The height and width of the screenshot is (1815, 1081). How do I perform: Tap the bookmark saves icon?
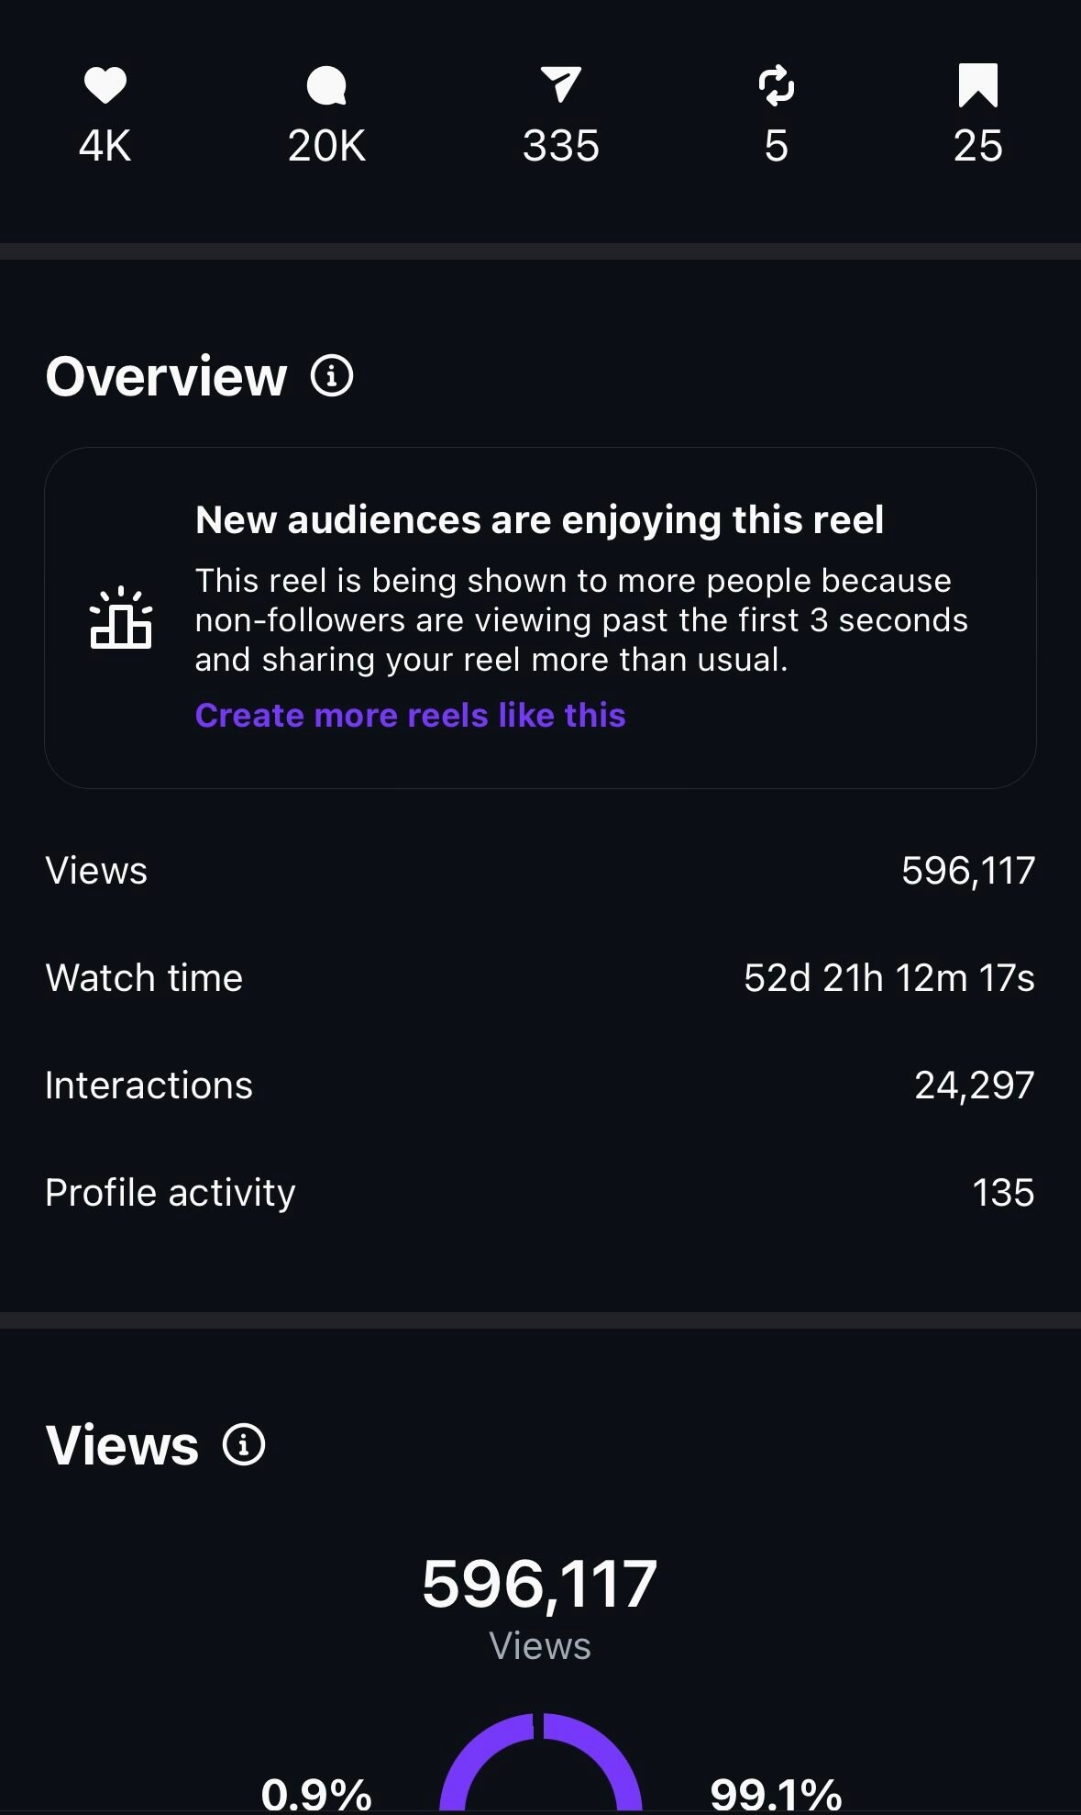coord(977,85)
